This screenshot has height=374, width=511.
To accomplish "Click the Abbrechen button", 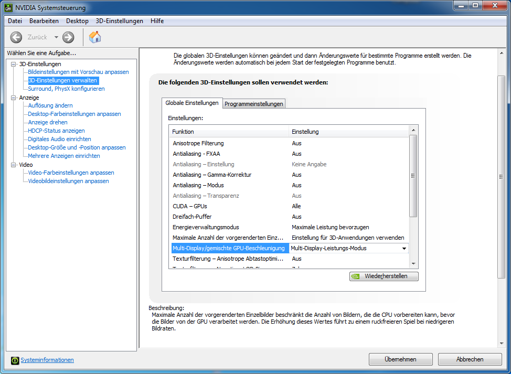I will pos(470,359).
